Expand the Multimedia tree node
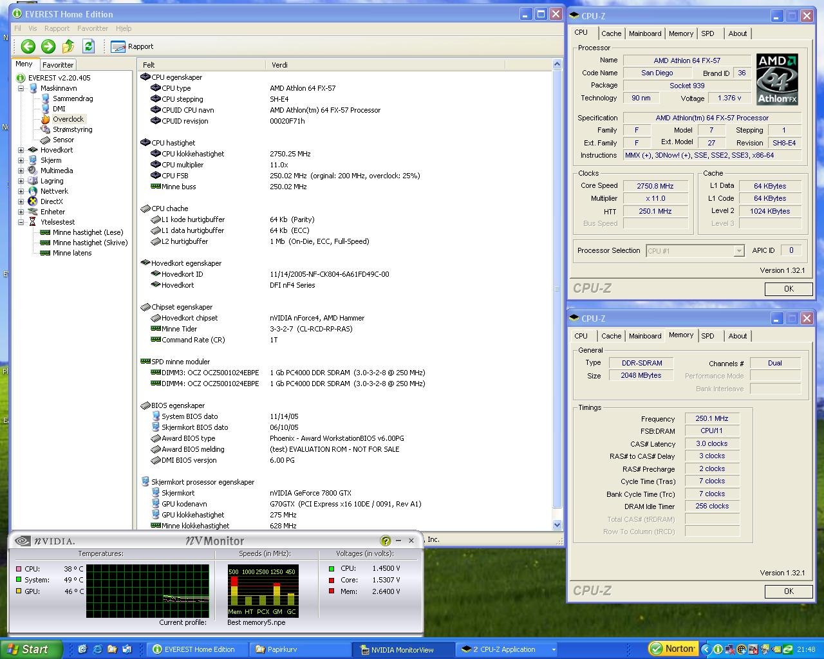The height and width of the screenshot is (659, 824). (x=21, y=171)
